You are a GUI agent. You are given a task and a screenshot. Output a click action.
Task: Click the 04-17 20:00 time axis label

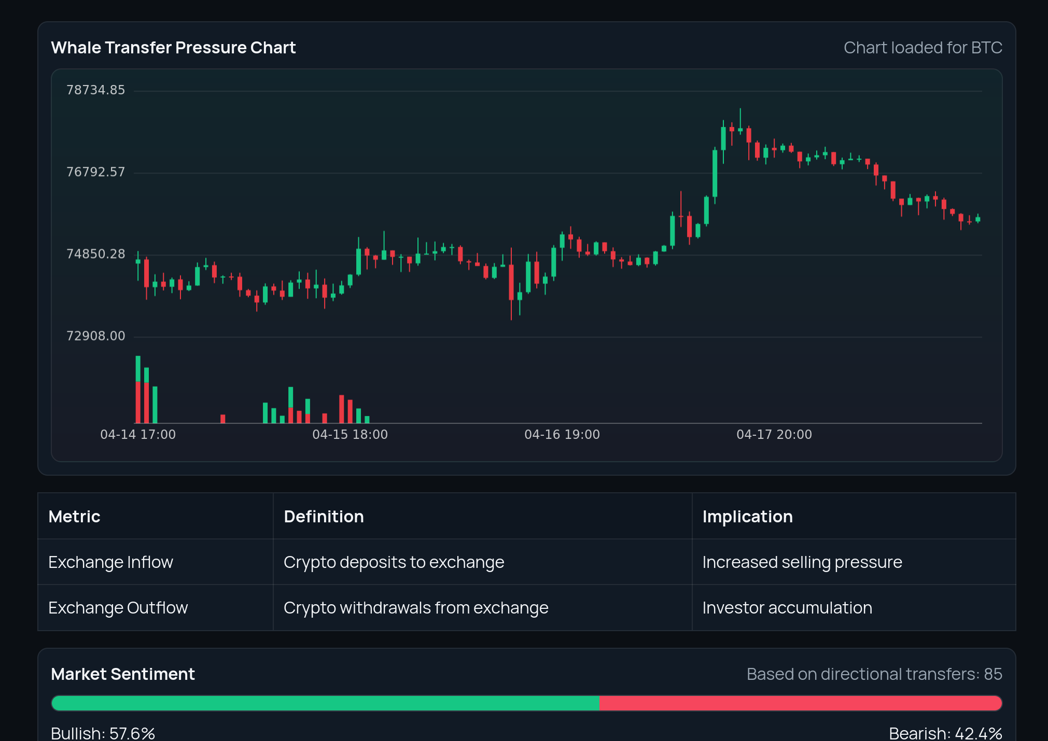tap(774, 434)
